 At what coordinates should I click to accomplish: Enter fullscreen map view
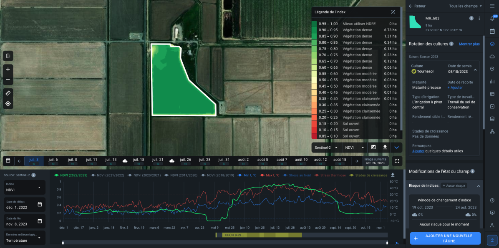pos(397,161)
